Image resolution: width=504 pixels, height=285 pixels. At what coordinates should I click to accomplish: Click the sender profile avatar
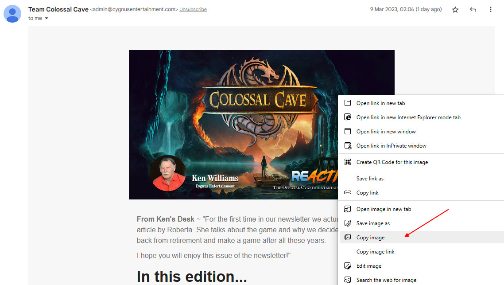[12, 14]
